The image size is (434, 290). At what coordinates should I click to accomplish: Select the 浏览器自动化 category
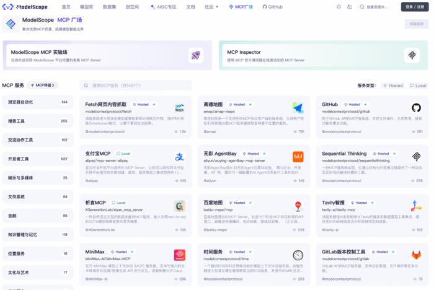(38, 102)
